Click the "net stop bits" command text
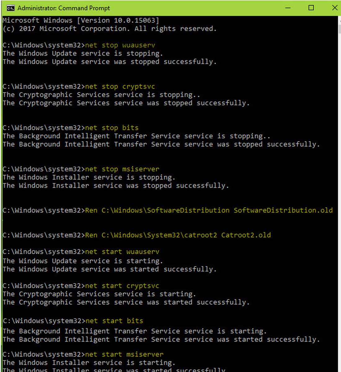The height and width of the screenshot is (372, 341). pos(112,128)
